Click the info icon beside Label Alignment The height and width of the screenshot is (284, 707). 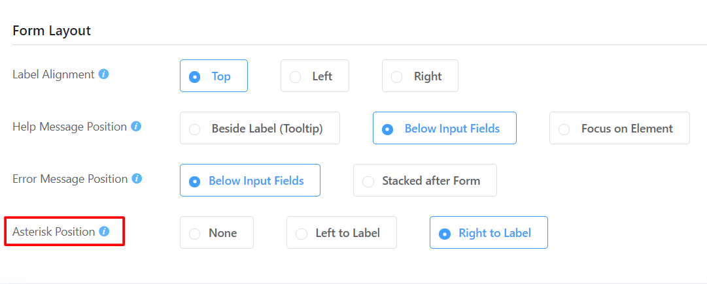coord(104,74)
